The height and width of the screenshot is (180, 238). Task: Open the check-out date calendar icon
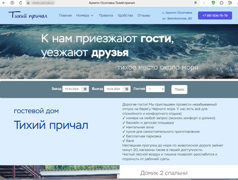pyautogui.click(x=127, y=89)
